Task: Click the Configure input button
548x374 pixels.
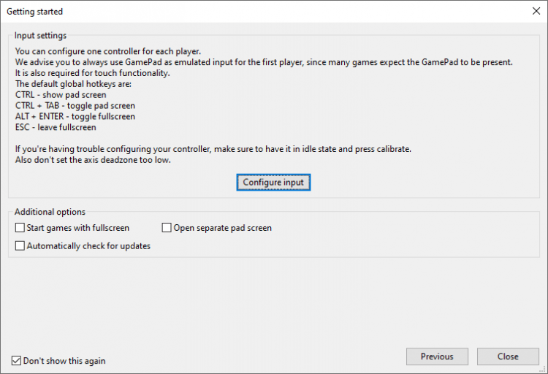Action: click(x=273, y=182)
